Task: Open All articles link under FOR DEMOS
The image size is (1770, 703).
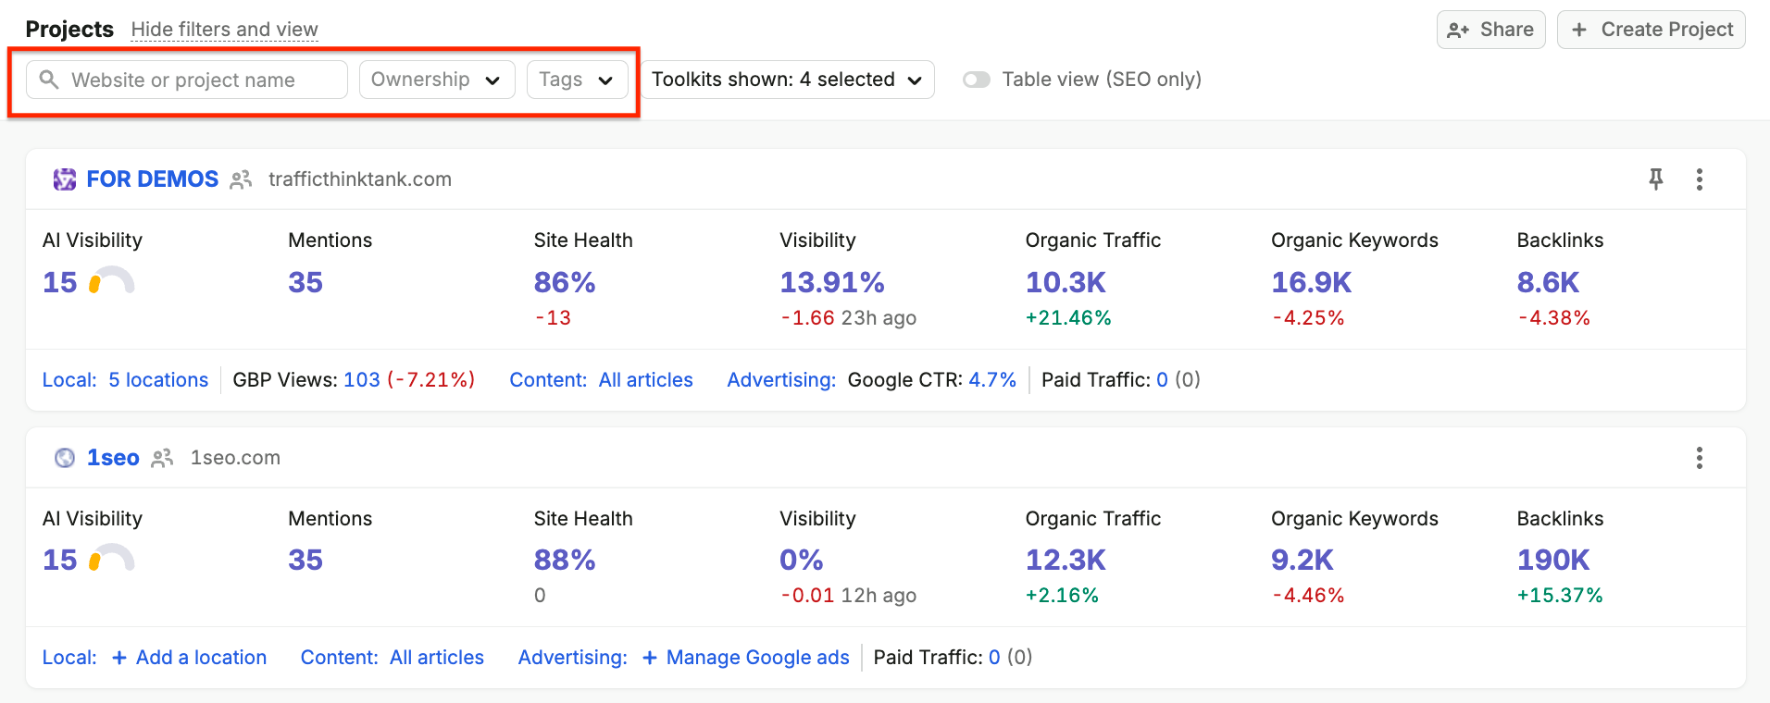Action: [646, 380]
